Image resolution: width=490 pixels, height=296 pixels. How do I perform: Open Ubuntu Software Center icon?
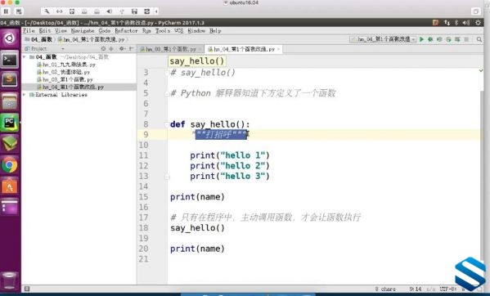tap(10, 186)
